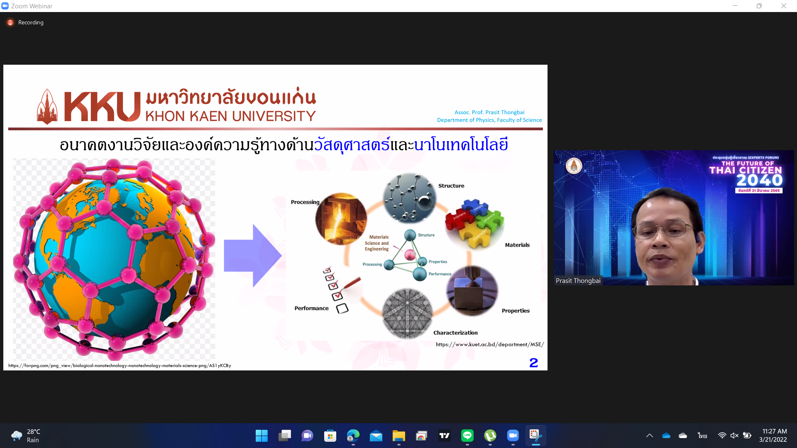This screenshot has height=448, width=797.
Task: Open File Explorer folder icon
Action: (x=399, y=436)
